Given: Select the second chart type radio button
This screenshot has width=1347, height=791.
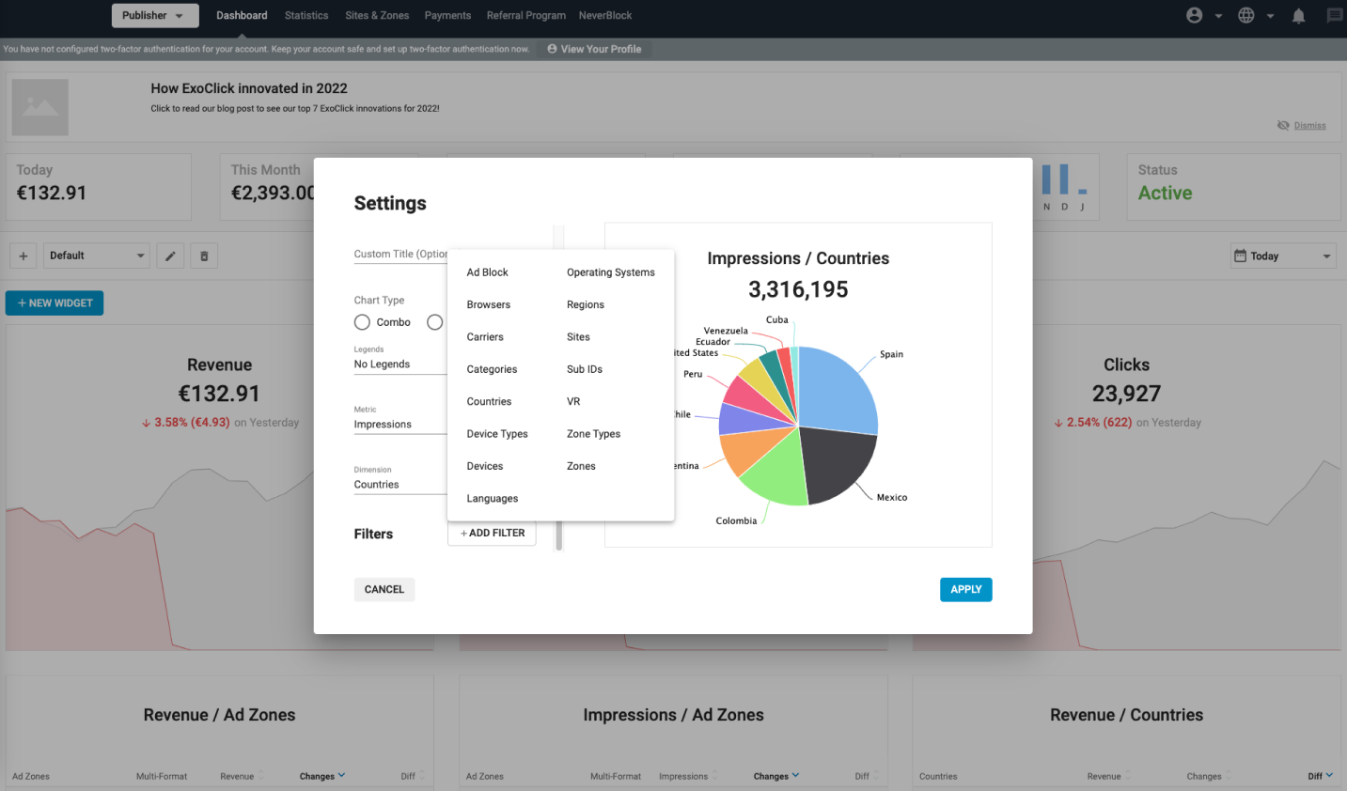Looking at the screenshot, I should tap(434, 322).
